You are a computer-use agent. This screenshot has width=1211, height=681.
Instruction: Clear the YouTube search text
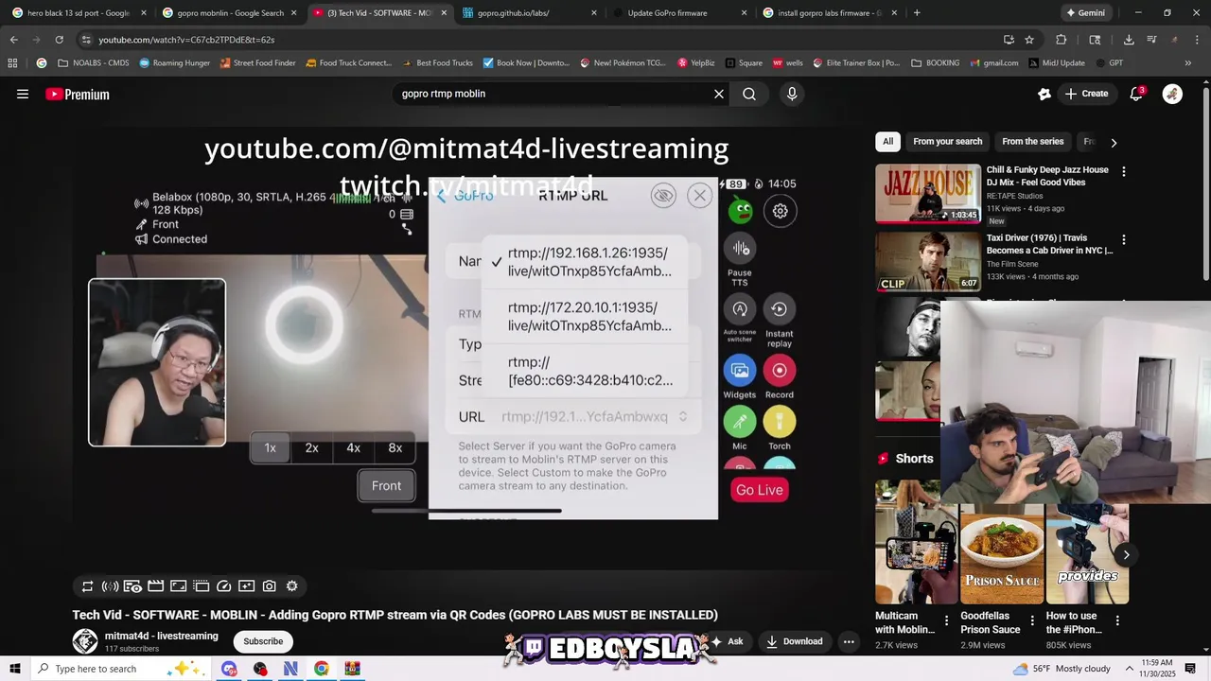719,94
